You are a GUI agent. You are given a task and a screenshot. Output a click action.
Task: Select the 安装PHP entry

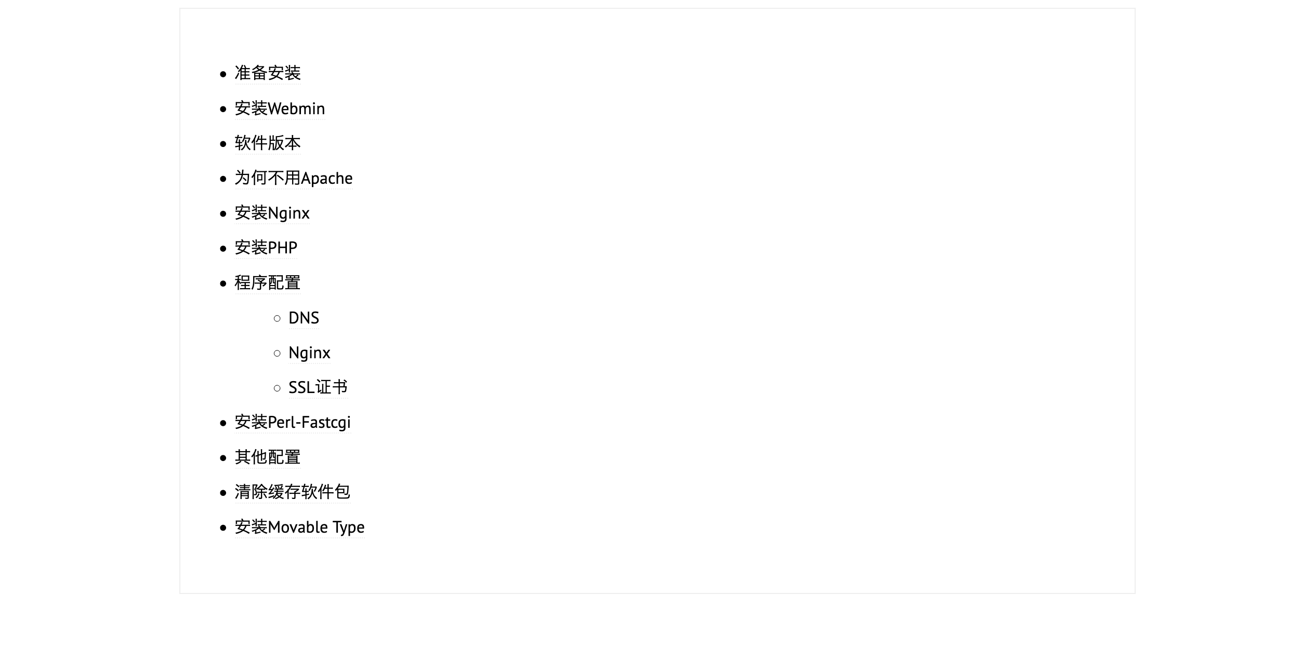(266, 248)
